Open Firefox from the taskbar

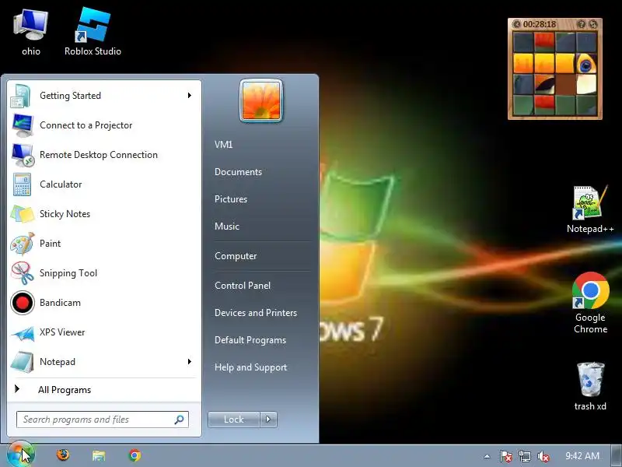pos(63,455)
